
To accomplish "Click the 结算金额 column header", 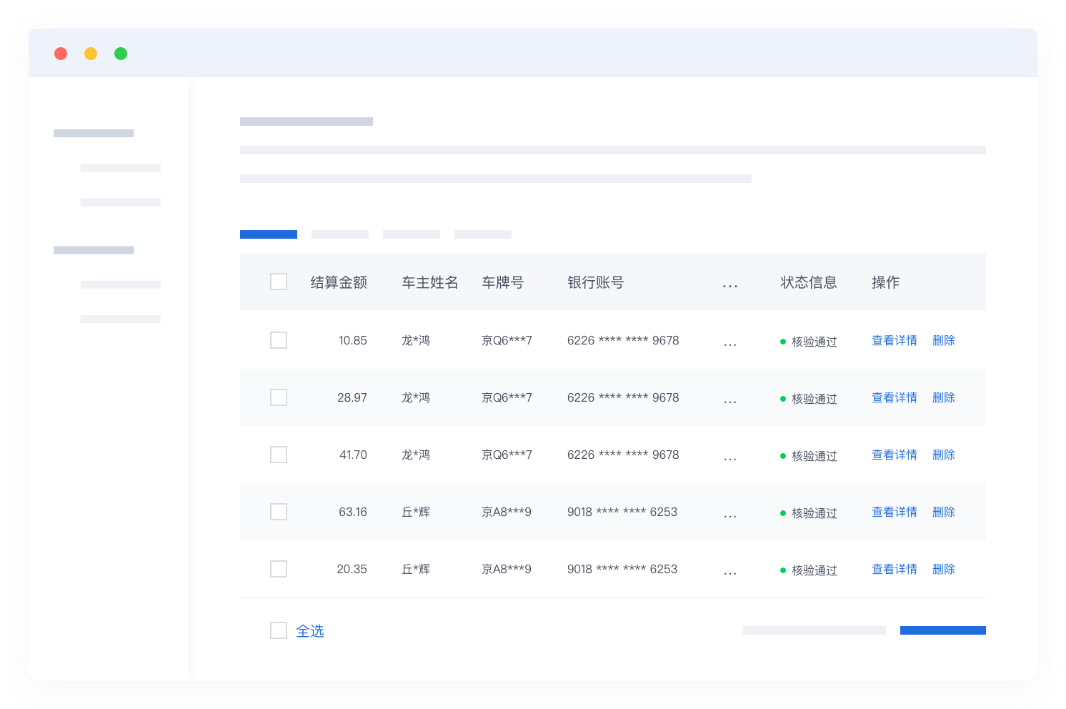I will (338, 282).
